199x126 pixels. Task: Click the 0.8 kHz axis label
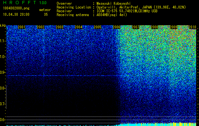(2, 88)
